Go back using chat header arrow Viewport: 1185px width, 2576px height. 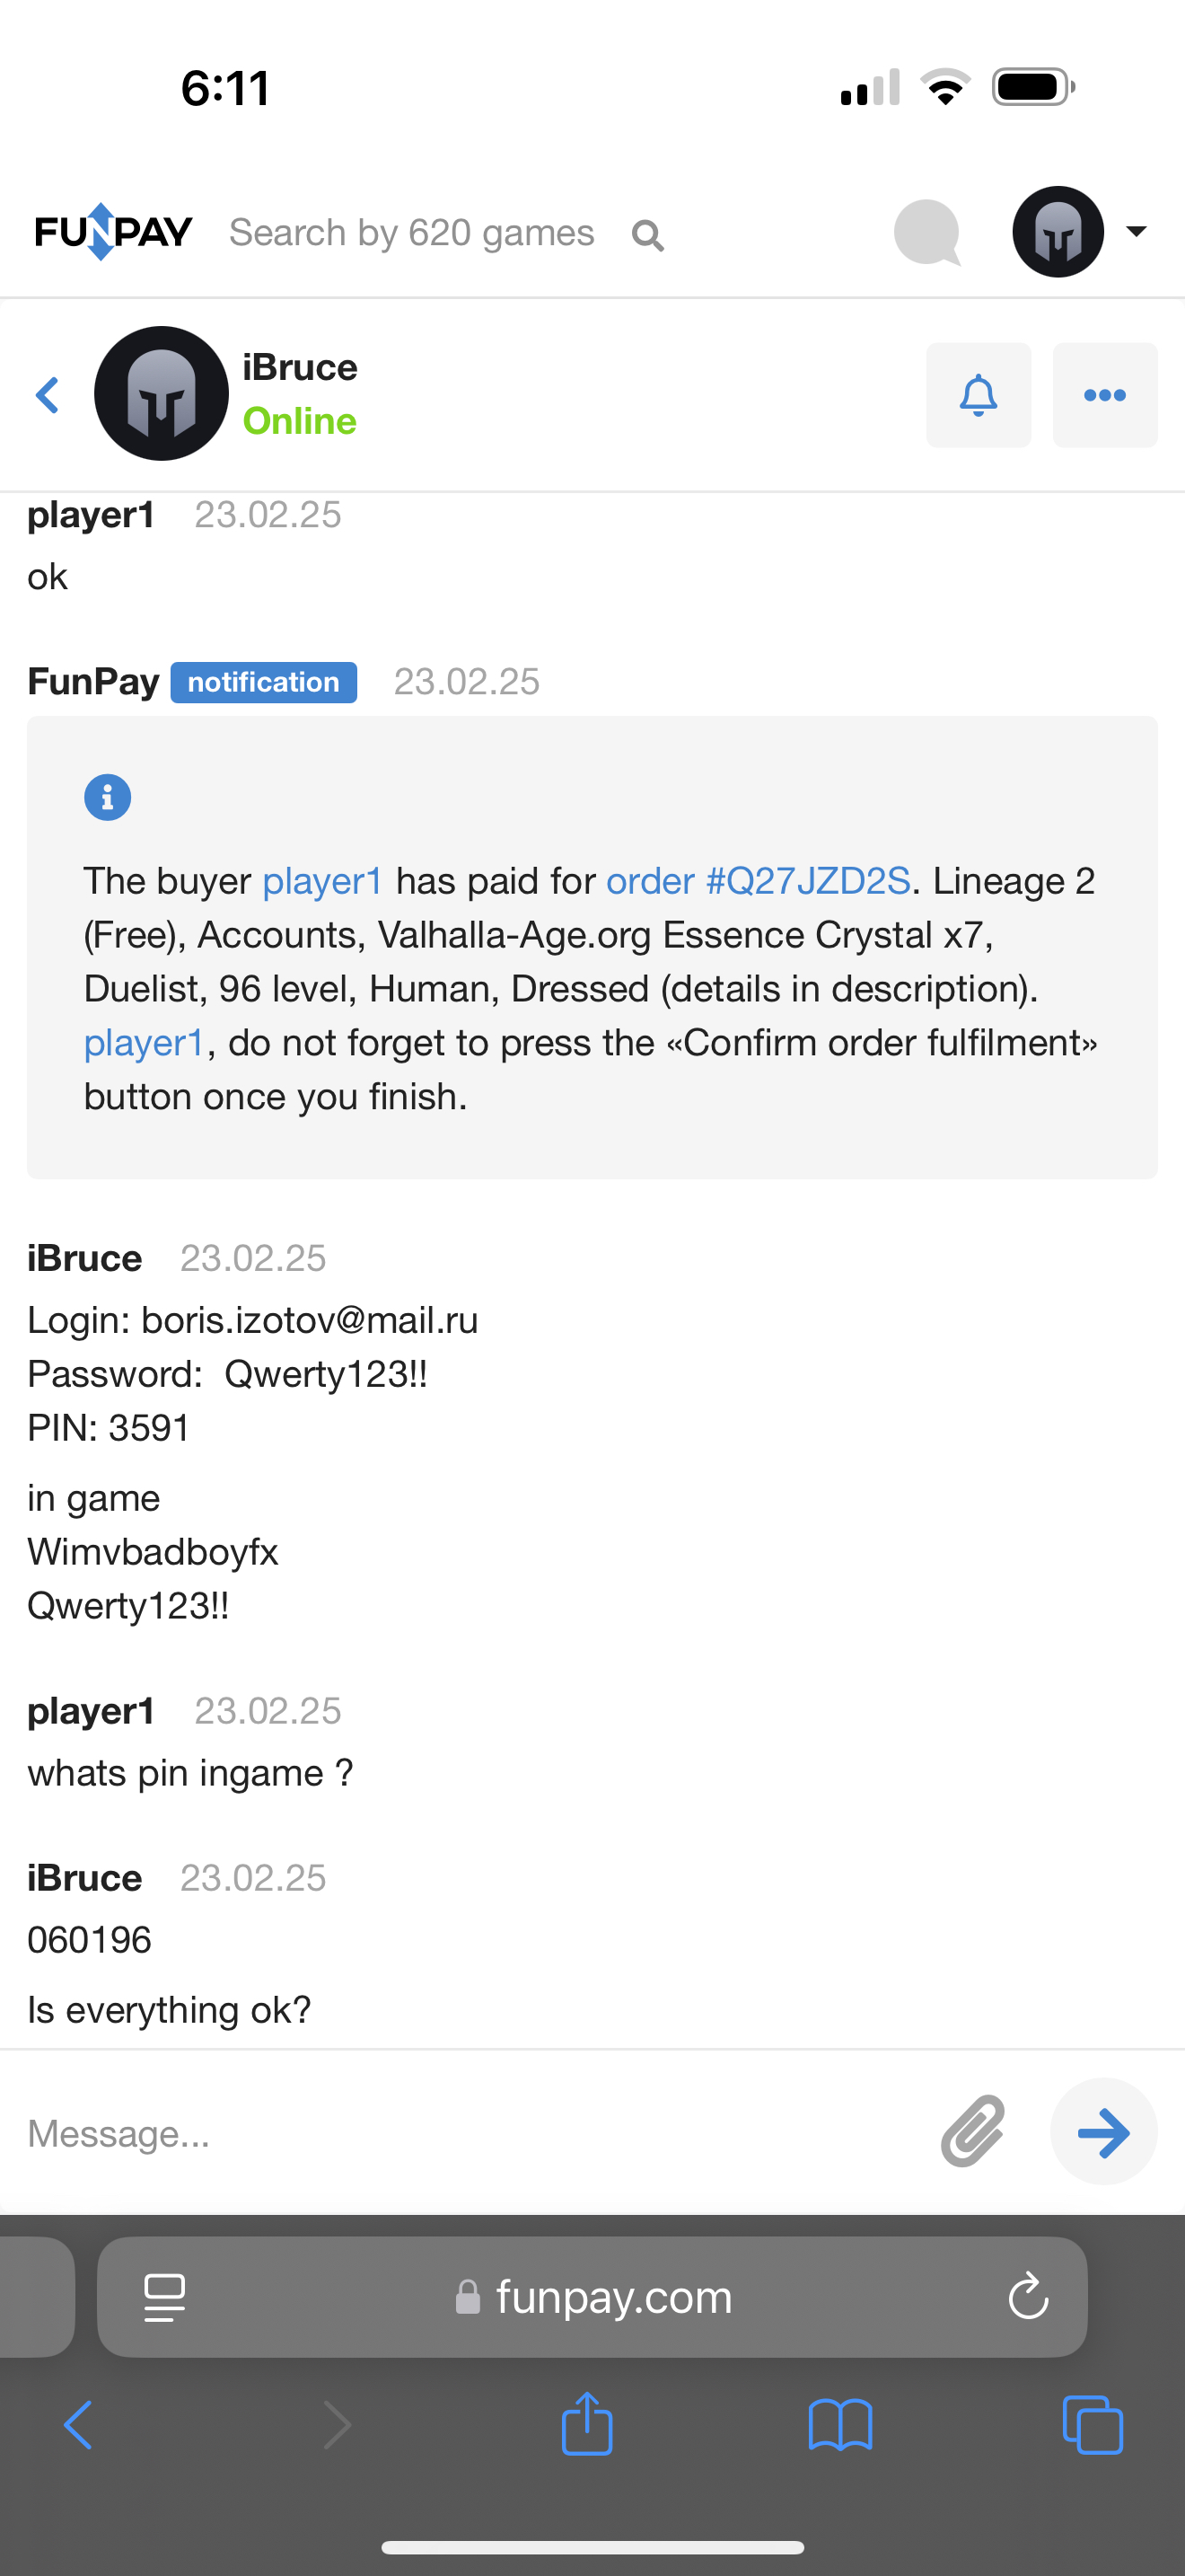47,395
